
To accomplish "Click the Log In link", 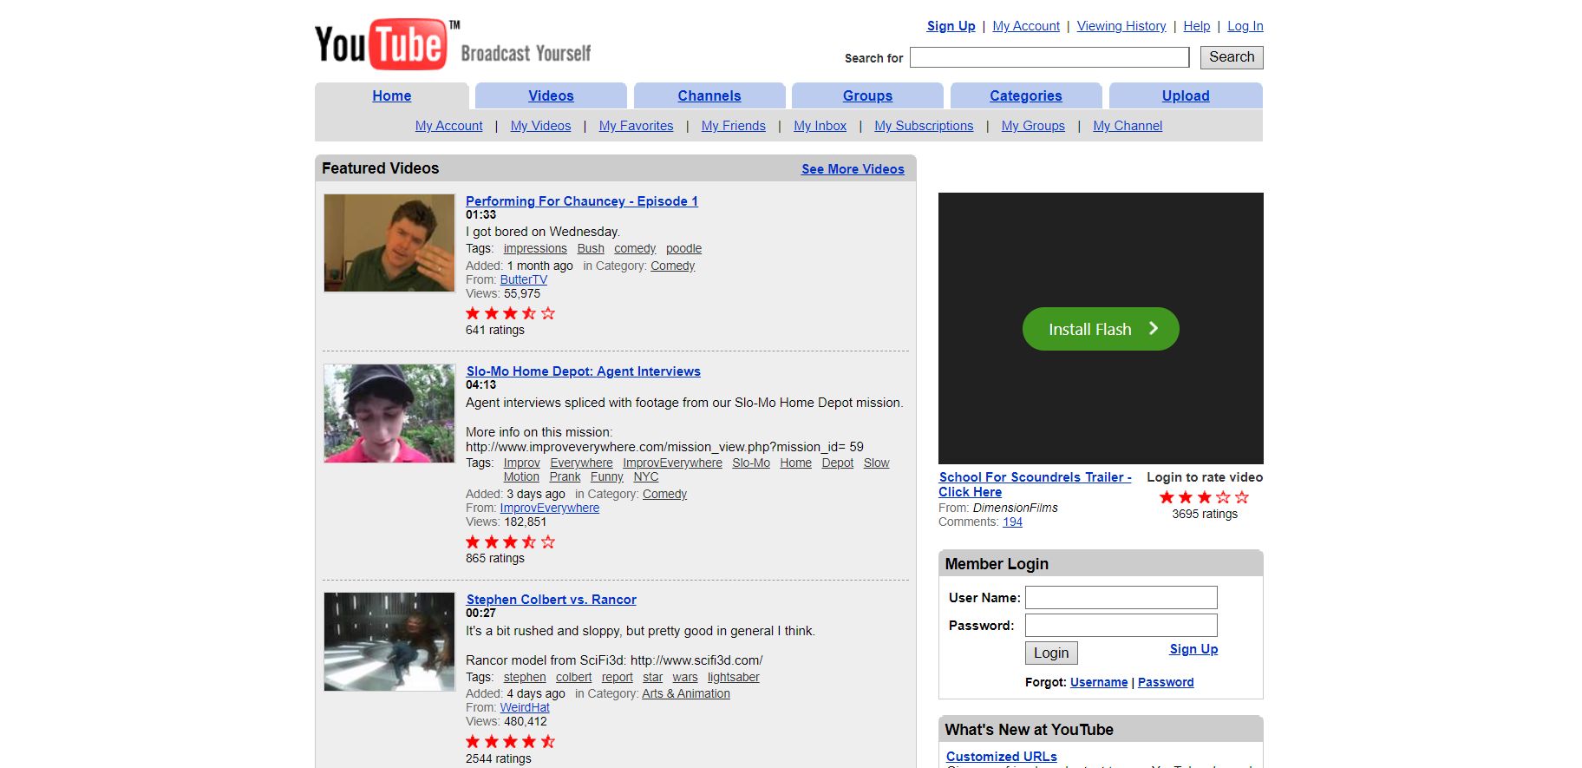I will point(1245,26).
